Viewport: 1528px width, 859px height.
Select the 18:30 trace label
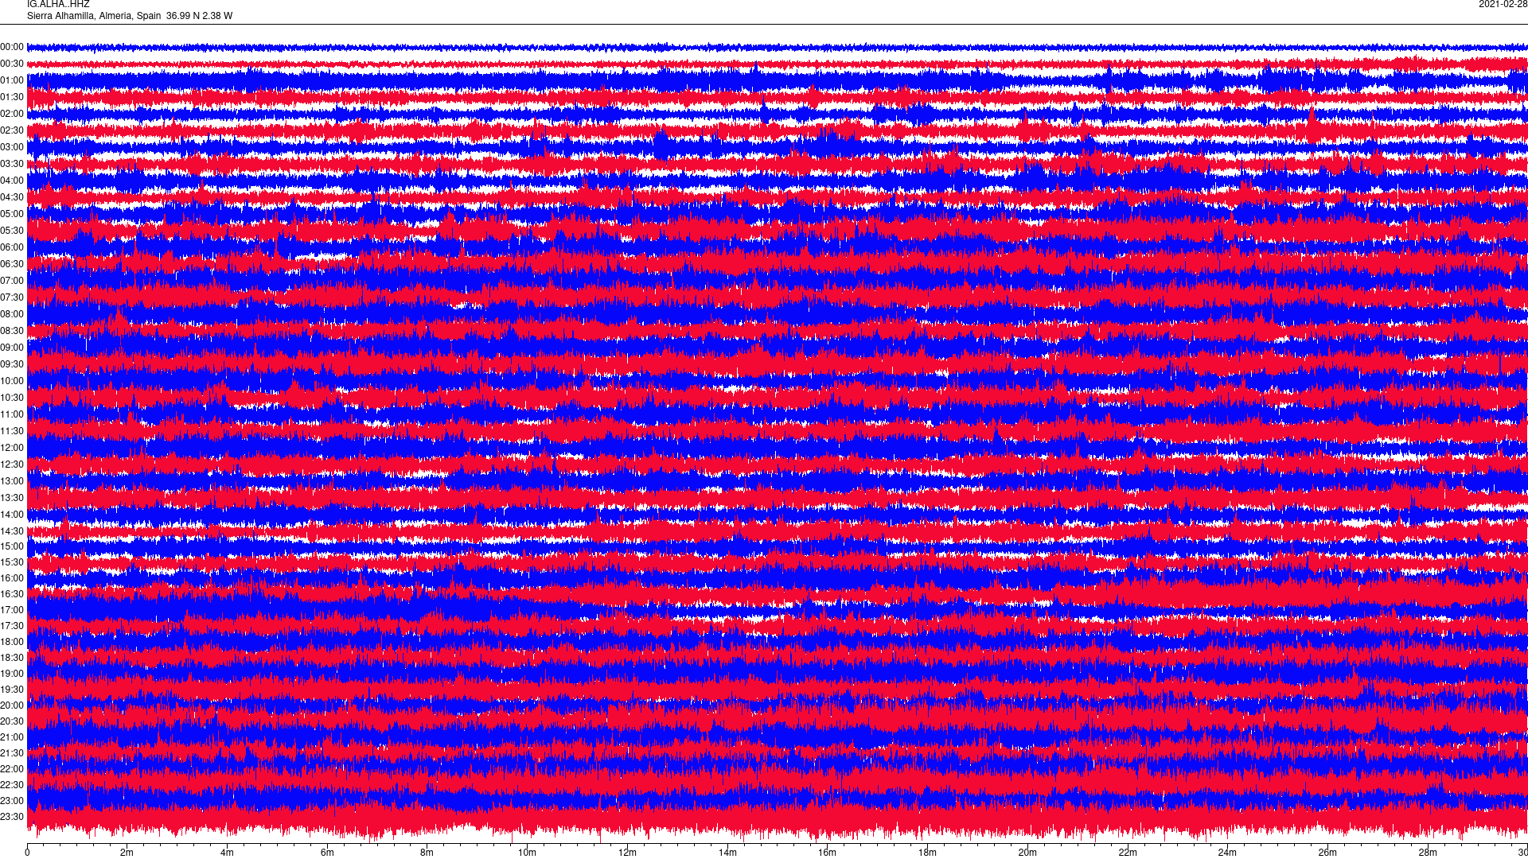pos(12,659)
